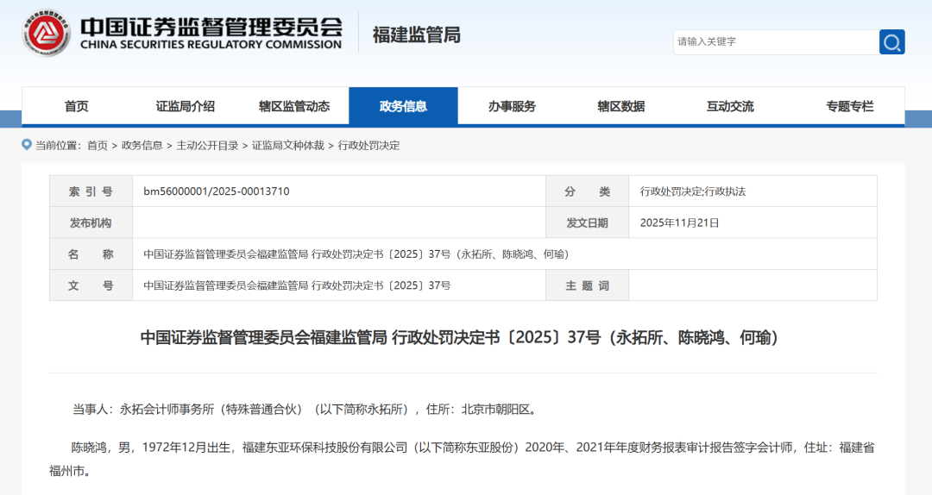The image size is (932, 495).
Task: Click the 文号 row document number value
Action: point(297,285)
